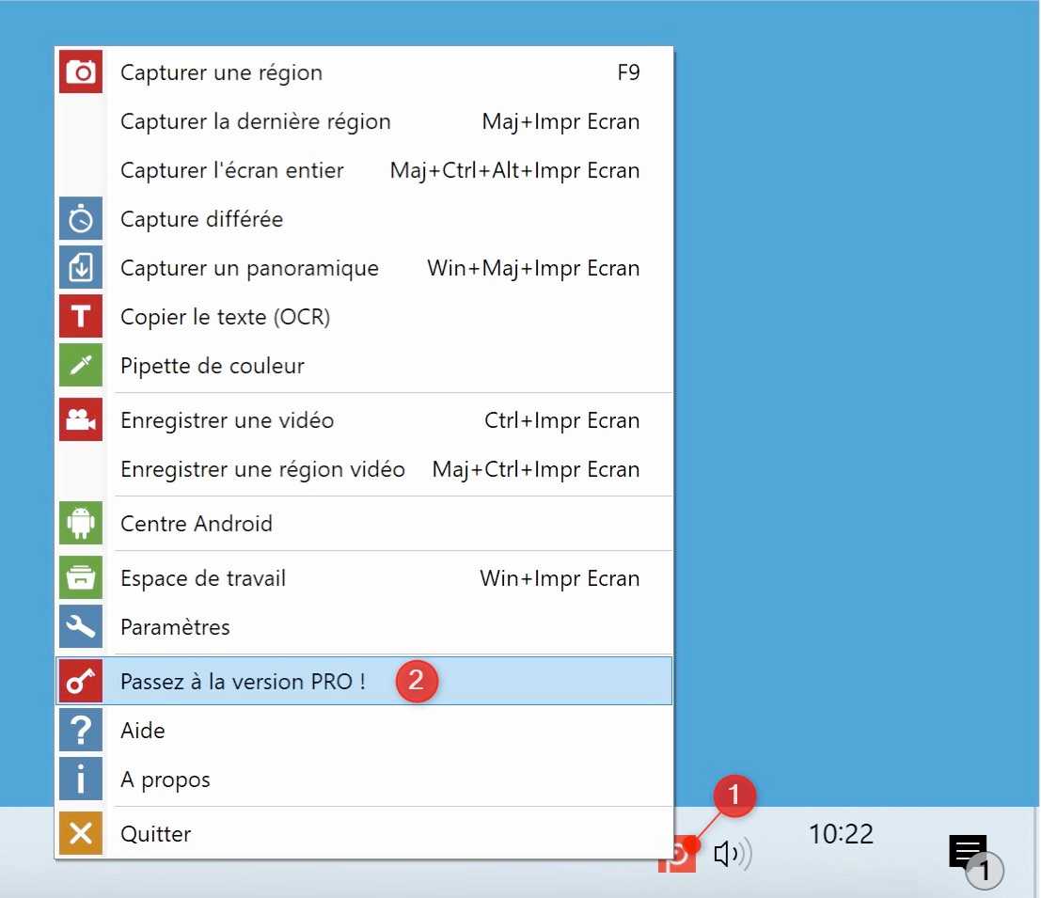1041x898 pixels.
Task: Click the panoramic scroll capture icon
Action: pyautogui.click(x=81, y=268)
